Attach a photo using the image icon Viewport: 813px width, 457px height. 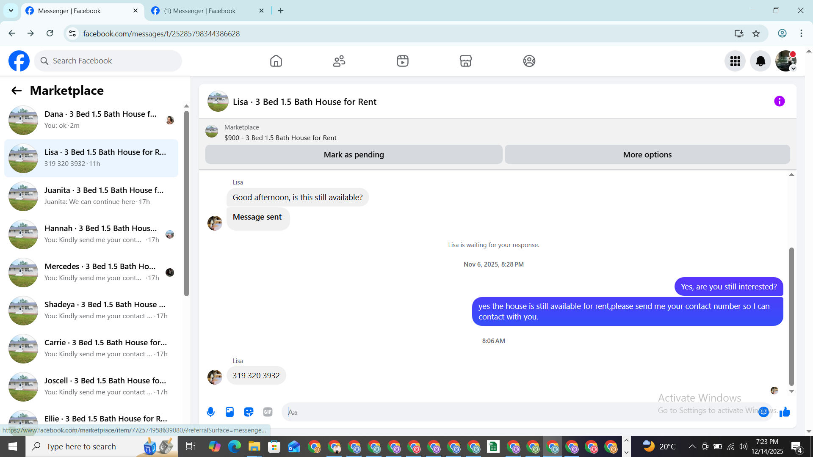230,412
